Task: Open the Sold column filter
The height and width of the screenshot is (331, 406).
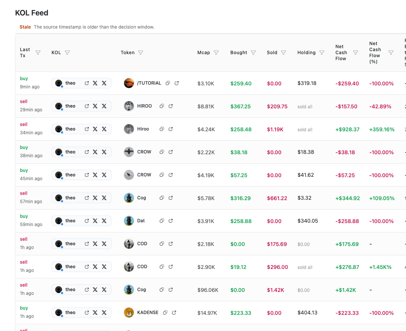Action: point(283,53)
